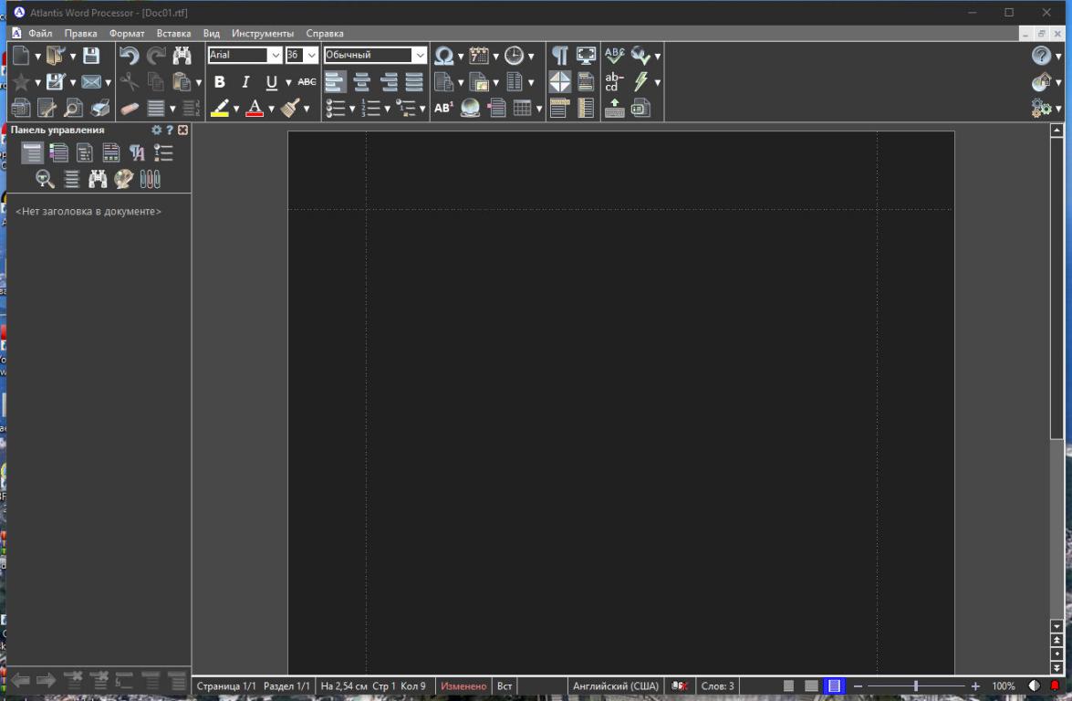Click the format painter brush icon
This screenshot has height=701, width=1072.
pos(290,109)
